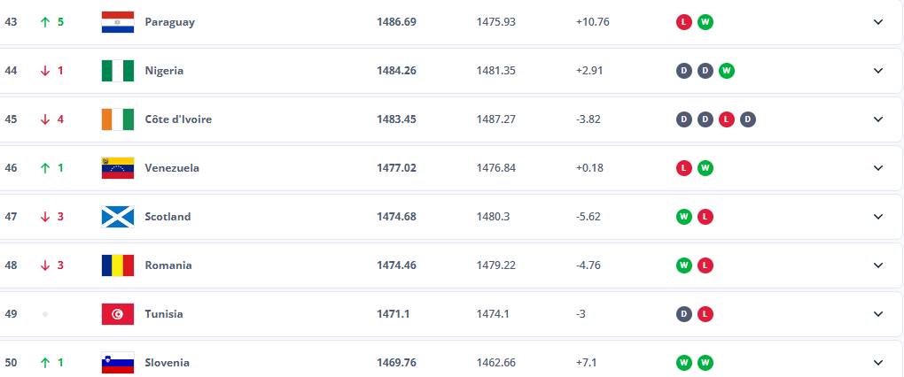Image resolution: width=904 pixels, height=377 pixels.
Task: Click Nigeria's green W match result badge
Action: tap(727, 71)
